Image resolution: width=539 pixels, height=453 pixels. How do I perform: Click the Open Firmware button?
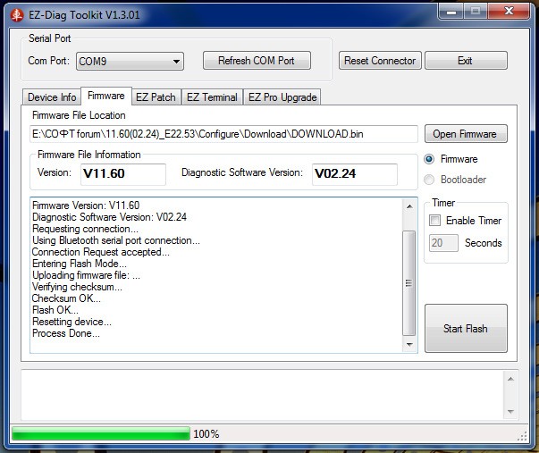coord(464,134)
